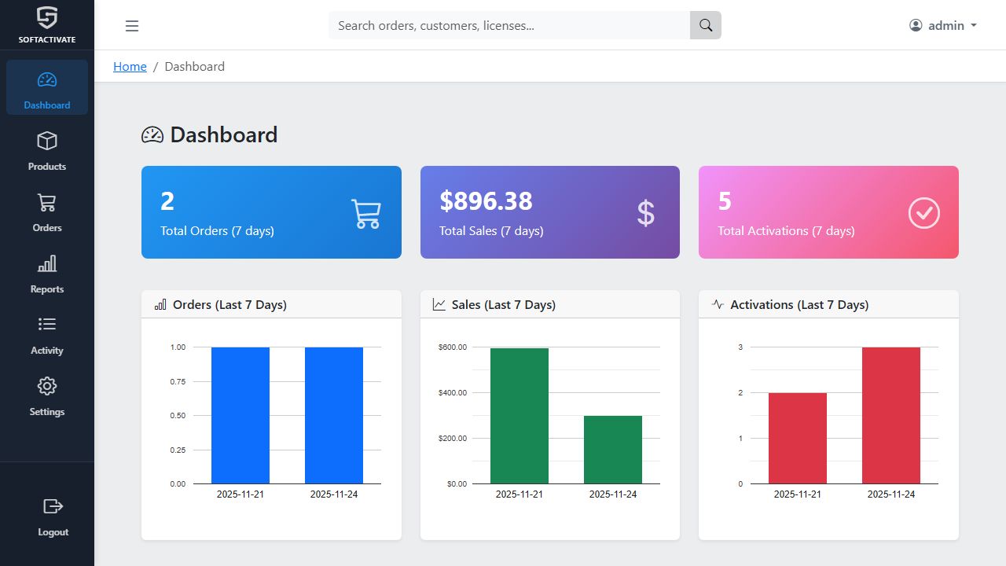The height and width of the screenshot is (566, 1006).
Task: Click the Sales (Last 7 Days) header
Action: coord(503,305)
